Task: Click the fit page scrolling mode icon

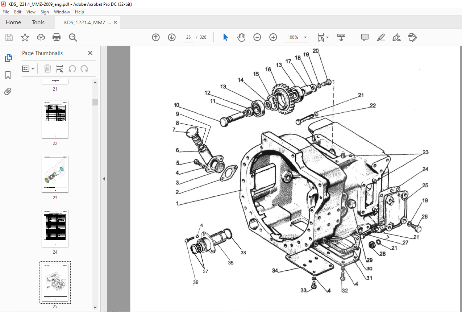Action: 321,37
